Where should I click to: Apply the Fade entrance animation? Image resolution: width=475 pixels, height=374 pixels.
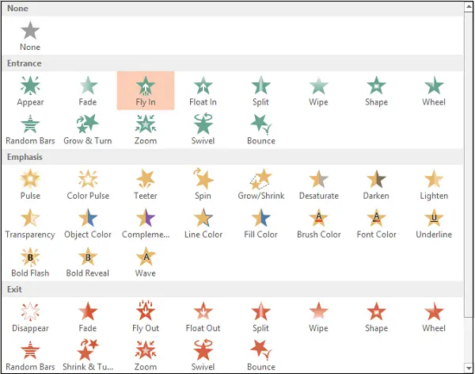click(88, 90)
